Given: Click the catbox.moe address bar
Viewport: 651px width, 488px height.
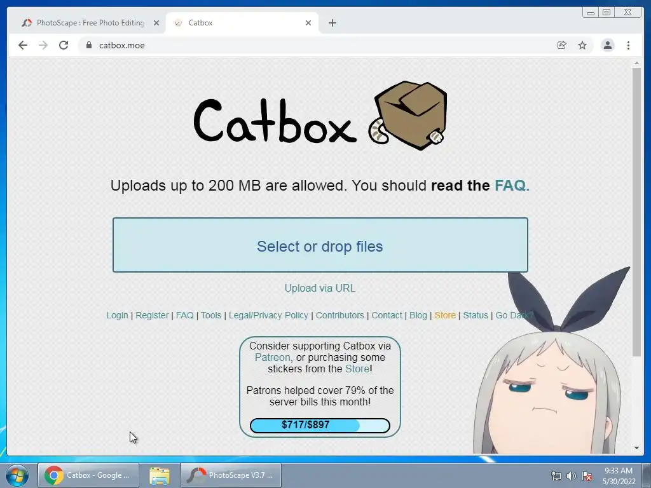Looking at the screenshot, I should [315, 45].
